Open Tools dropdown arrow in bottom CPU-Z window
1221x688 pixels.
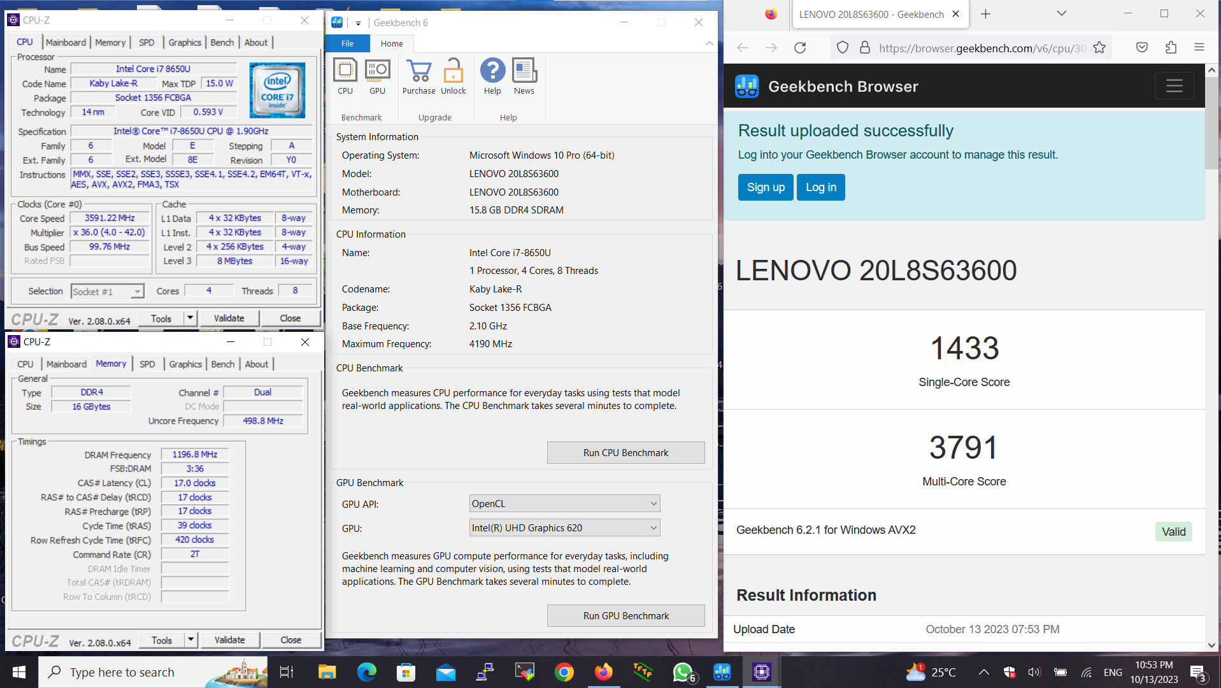coord(190,640)
